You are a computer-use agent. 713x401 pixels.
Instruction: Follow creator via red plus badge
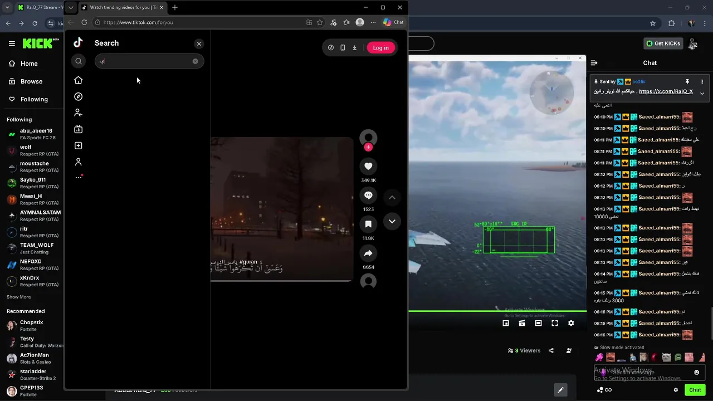pos(368,147)
